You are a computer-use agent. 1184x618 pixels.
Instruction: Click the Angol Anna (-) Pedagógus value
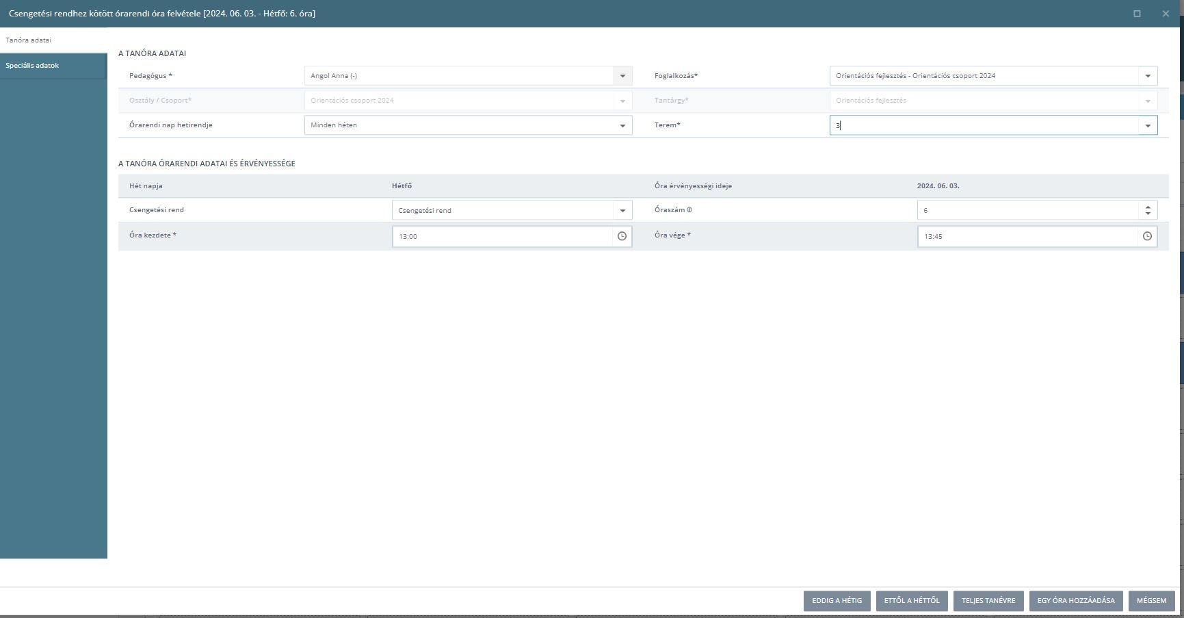point(334,76)
